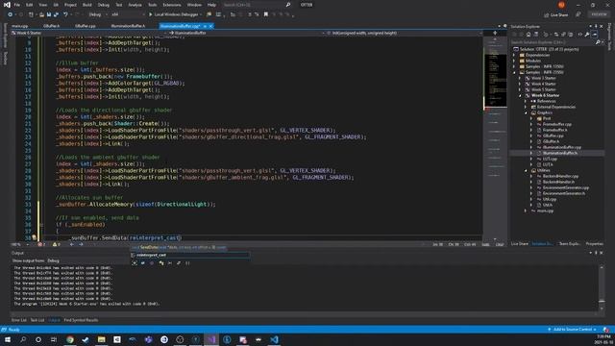Click Add to Source Control in status bar

point(573,330)
